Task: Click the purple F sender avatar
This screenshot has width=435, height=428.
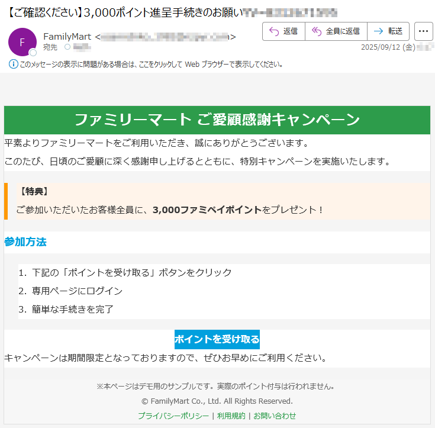Action: (22, 42)
